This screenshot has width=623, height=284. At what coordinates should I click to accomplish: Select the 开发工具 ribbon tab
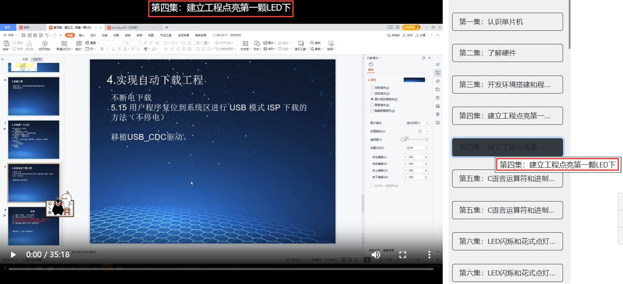coord(166,35)
